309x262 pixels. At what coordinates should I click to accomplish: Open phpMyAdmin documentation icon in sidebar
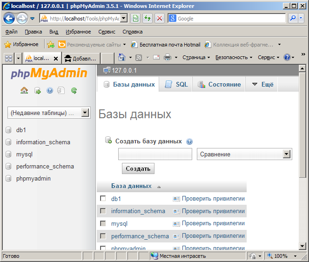pos(50,90)
